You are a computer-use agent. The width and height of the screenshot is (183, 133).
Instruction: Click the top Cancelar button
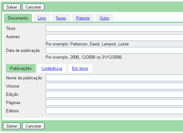point(33,7)
